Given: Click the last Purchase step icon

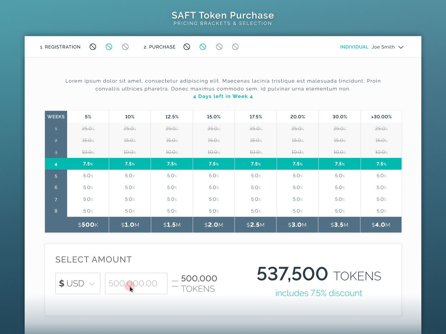Looking at the screenshot, I should pos(235,46).
